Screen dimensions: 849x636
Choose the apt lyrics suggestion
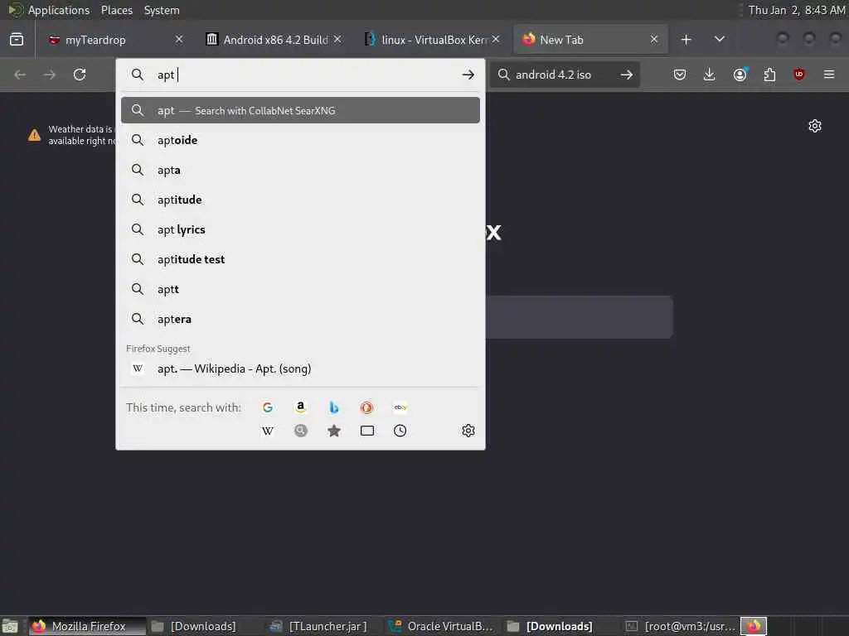[300, 229]
